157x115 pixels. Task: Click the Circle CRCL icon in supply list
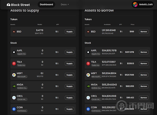point(14,98)
